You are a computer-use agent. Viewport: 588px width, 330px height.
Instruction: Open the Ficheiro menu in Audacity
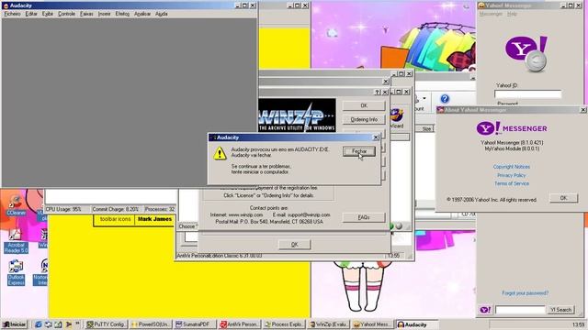12,14
